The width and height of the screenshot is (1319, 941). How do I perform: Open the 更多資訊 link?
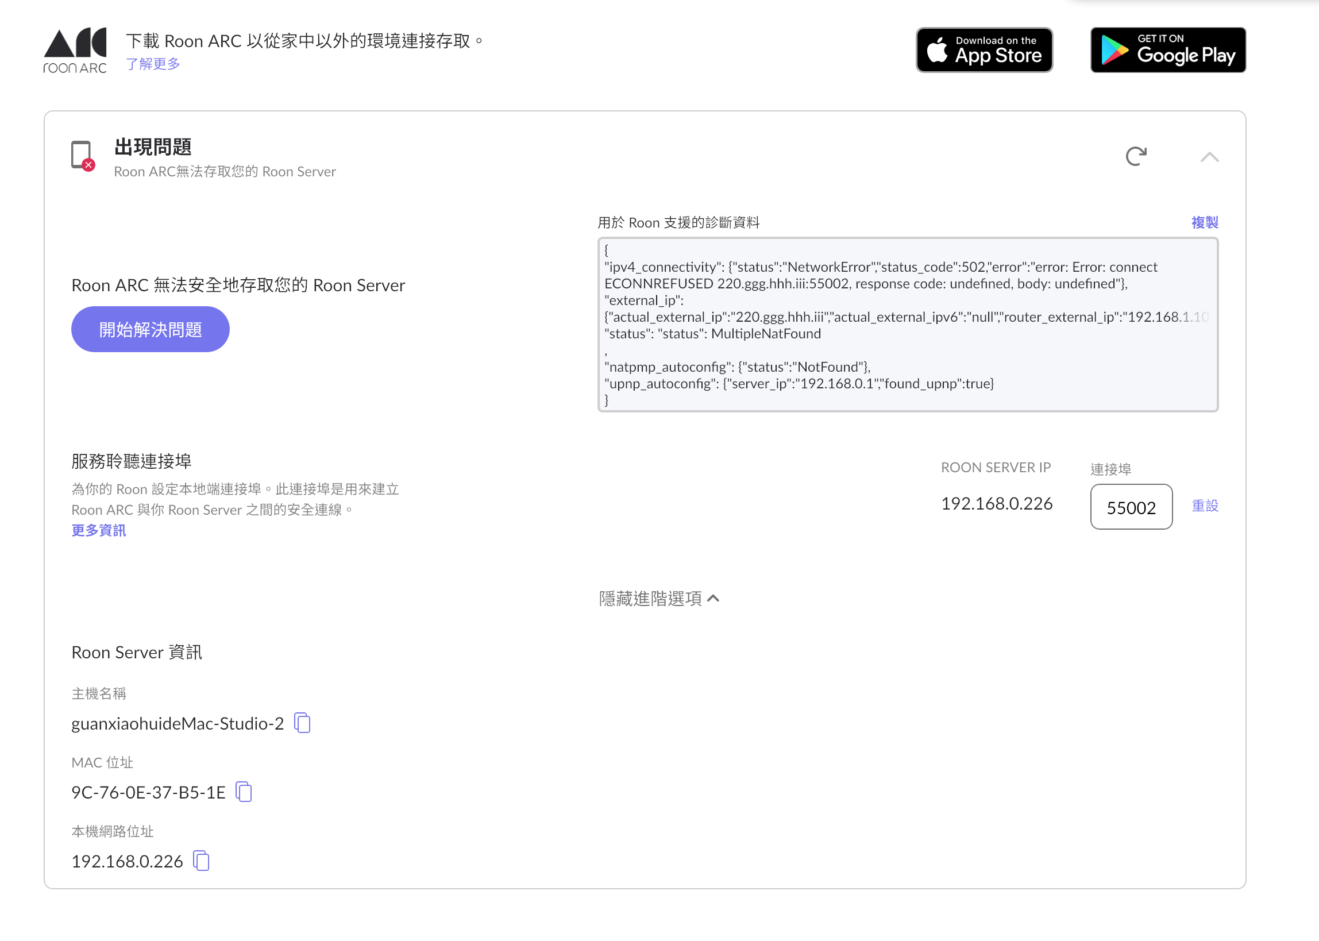click(98, 530)
